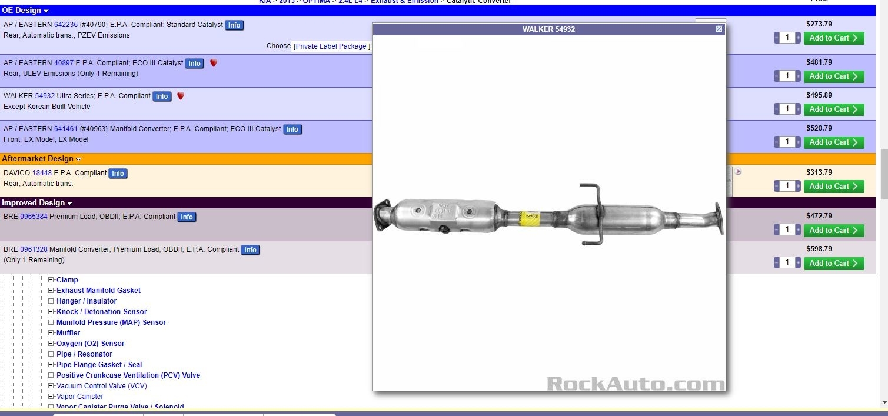Expand the Knock / Detonation Sensor category
Screen dimensions: 888x416
point(51,312)
